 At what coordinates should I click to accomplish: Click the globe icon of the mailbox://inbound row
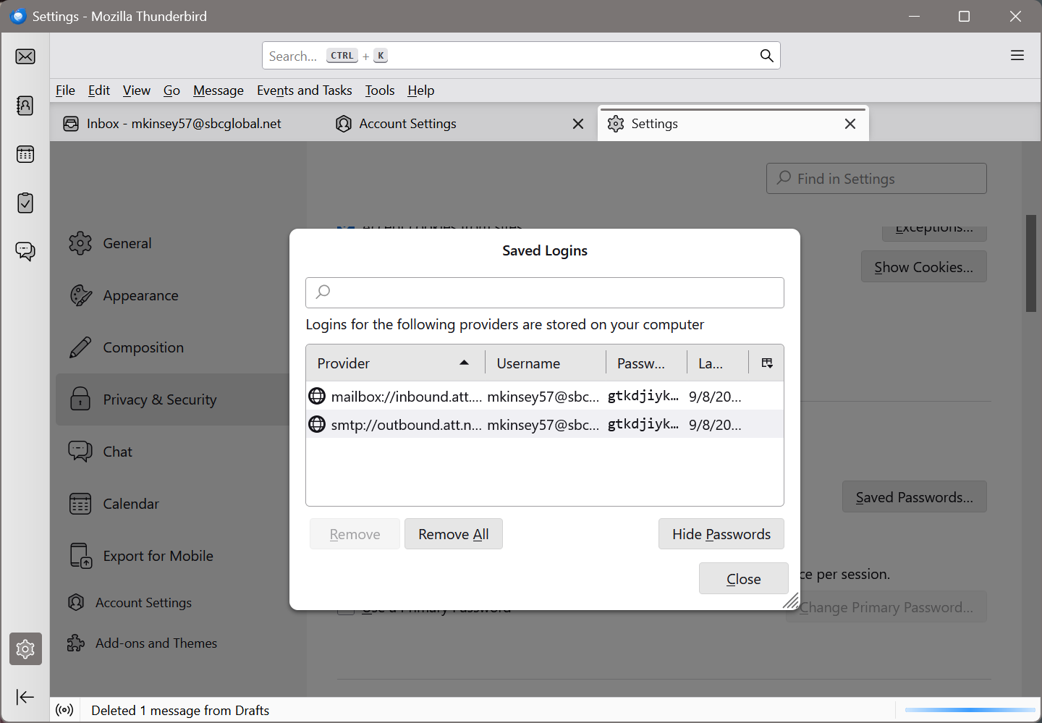(x=317, y=396)
